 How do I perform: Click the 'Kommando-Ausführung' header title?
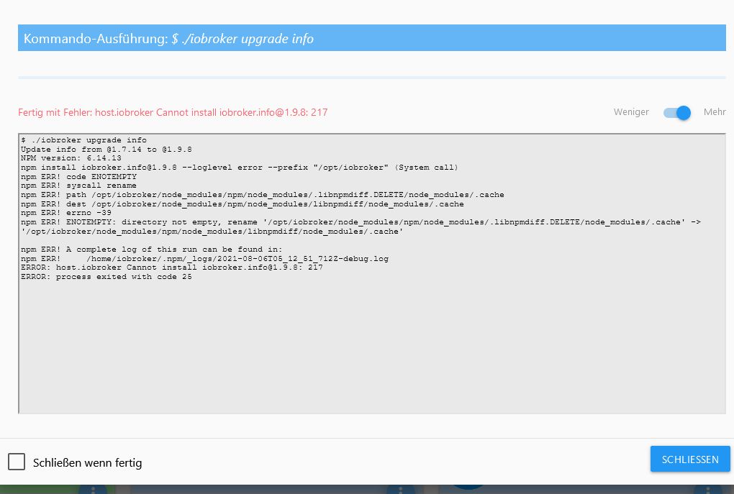tap(168, 38)
